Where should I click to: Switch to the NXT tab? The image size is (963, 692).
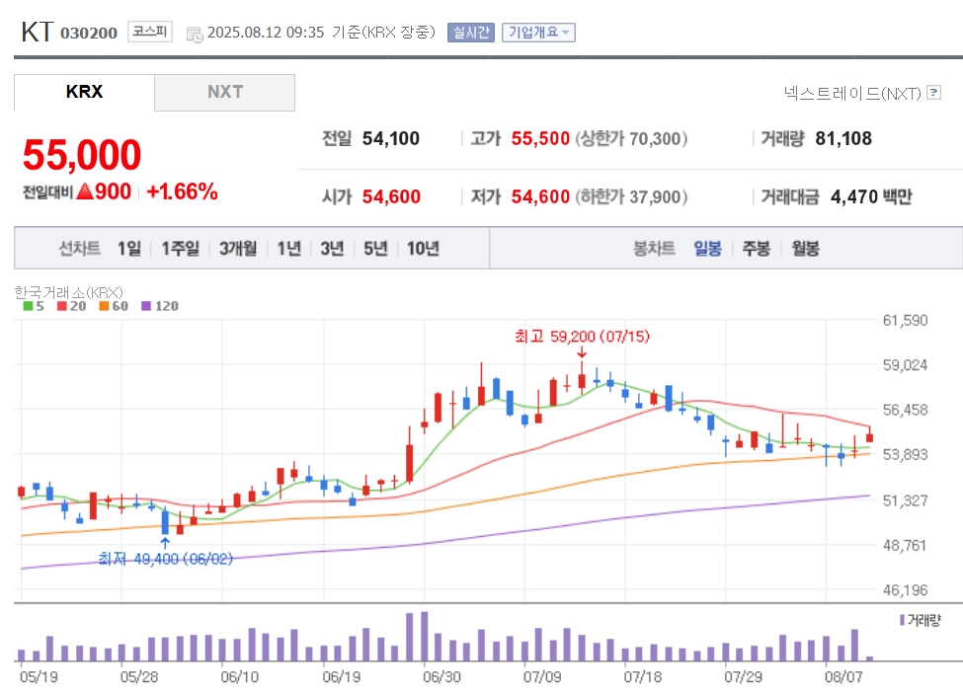pos(225,92)
